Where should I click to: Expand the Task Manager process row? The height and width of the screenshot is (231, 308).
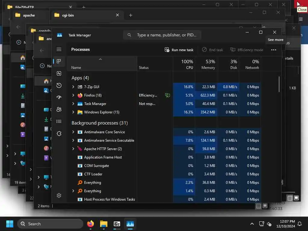coord(73,104)
